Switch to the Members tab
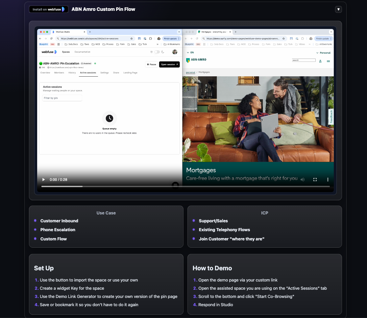The image size is (367, 318). pos(59,73)
